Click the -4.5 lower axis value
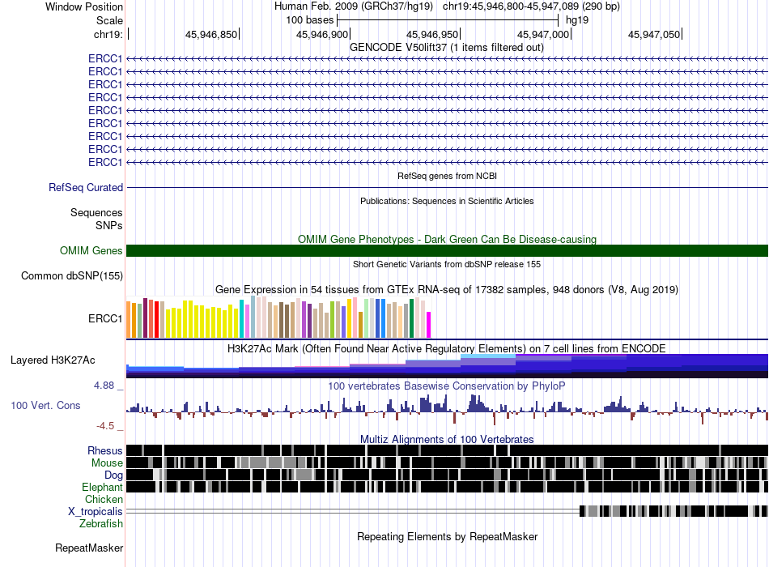 (105, 426)
